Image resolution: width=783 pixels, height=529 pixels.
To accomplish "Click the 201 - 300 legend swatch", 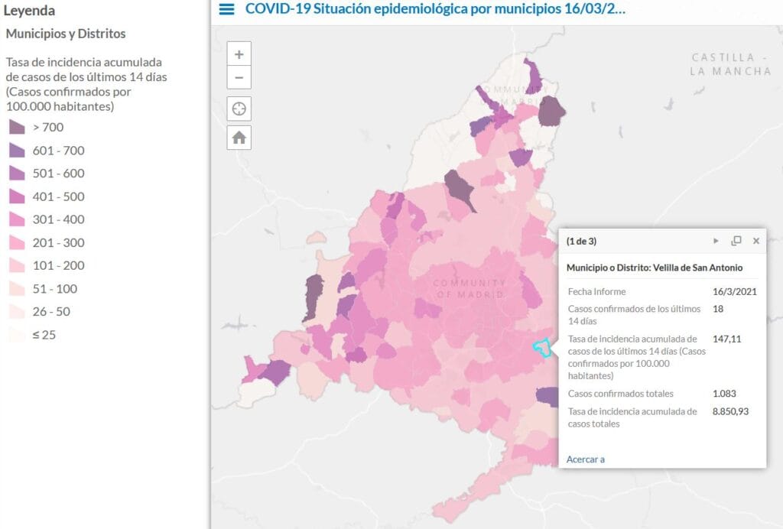I will (16, 242).
